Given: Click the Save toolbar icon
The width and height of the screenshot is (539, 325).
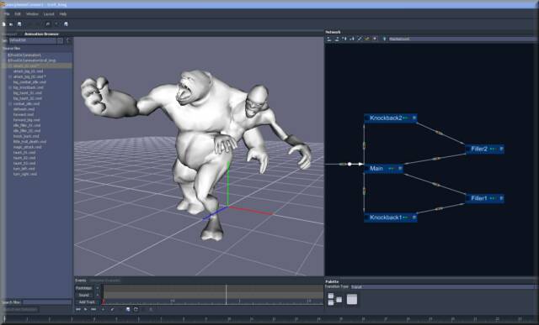Looking at the screenshot, I should (19, 24).
